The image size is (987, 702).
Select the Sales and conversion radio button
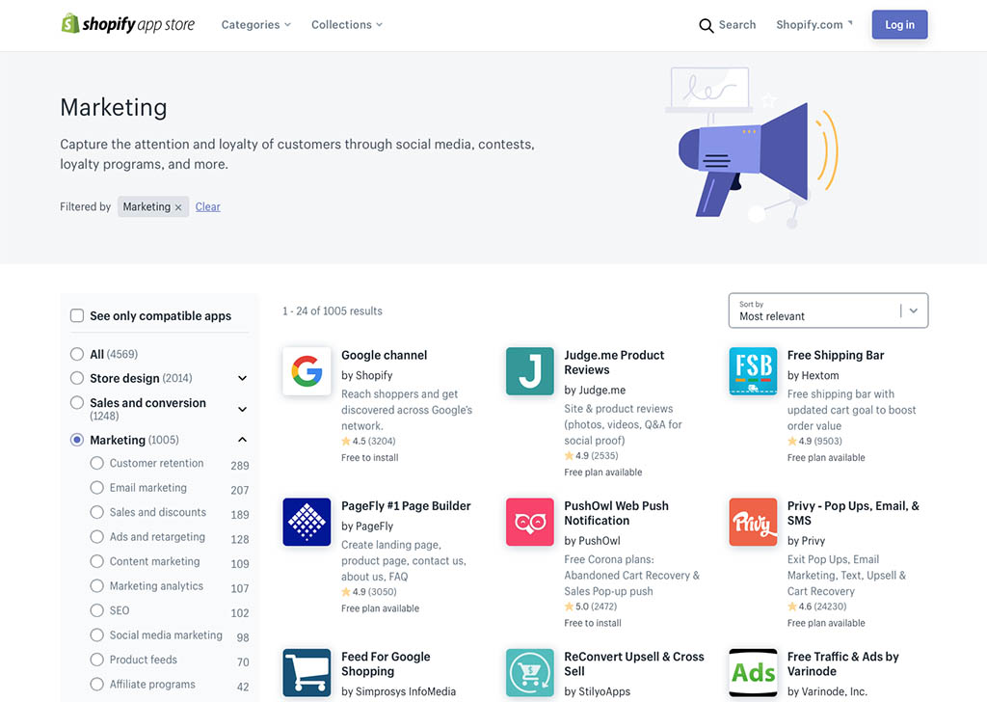coord(77,402)
